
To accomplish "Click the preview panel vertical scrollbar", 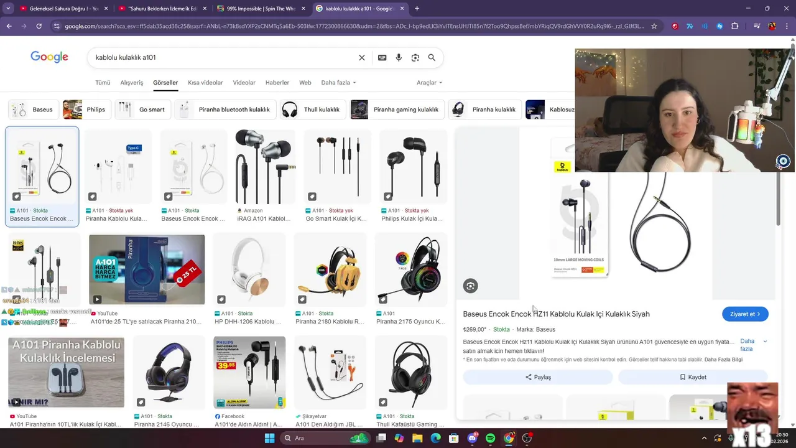I will [778, 199].
